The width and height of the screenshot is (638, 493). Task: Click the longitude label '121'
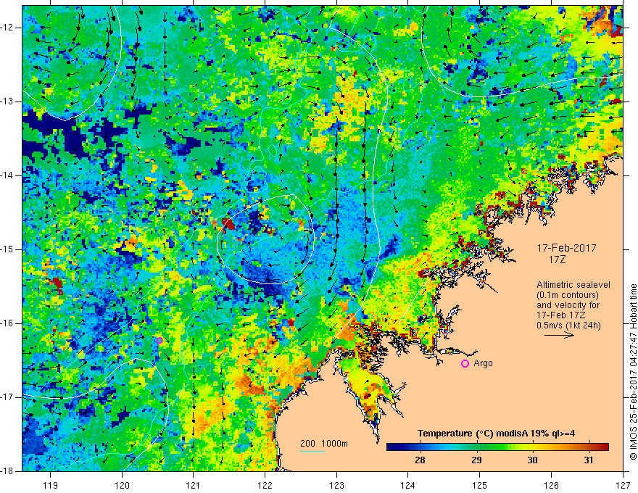click(194, 485)
